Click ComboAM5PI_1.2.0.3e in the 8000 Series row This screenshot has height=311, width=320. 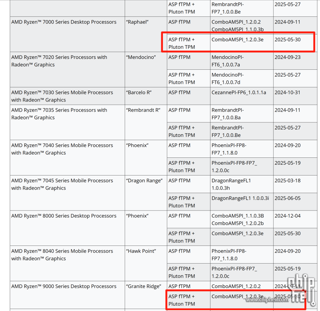point(242,237)
